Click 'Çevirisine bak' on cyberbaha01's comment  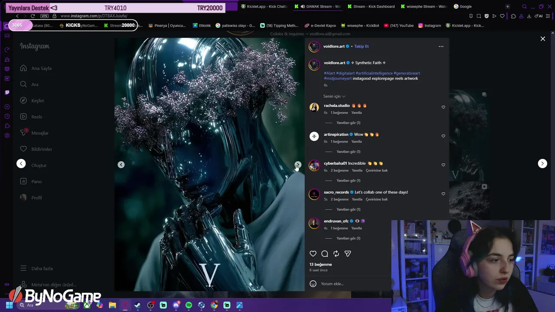coord(377,170)
